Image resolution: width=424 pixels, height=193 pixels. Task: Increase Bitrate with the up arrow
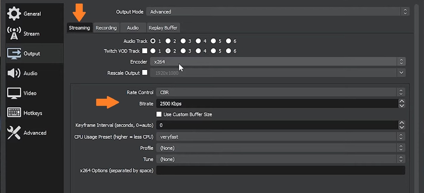pyautogui.click(x=402, y=101)
